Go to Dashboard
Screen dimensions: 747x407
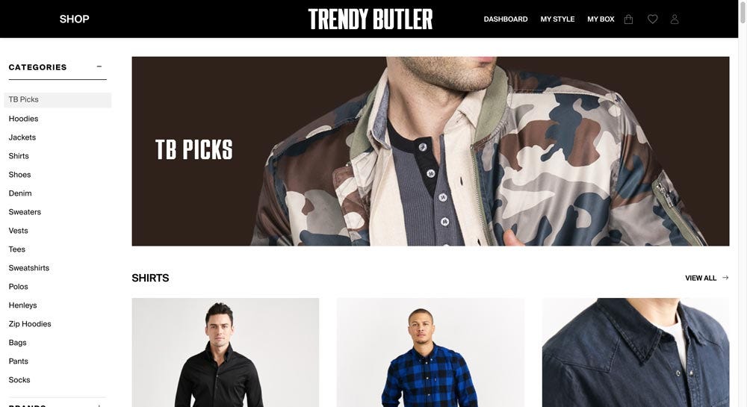coord(506,19)
